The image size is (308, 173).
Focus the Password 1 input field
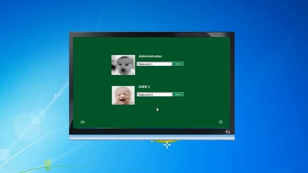pyautogui.click(x=154, y=64)
